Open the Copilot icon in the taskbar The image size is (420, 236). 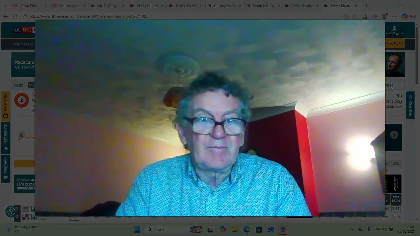(x=223, y=229)
